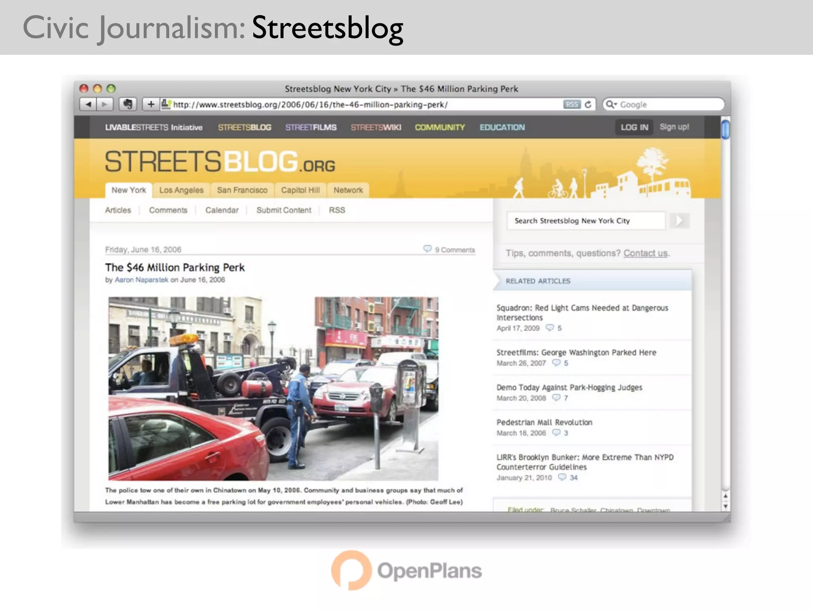Screen dimensions: 813x610
Task: Open the Calendar sub-navigation link
Action: pos(222,210)
